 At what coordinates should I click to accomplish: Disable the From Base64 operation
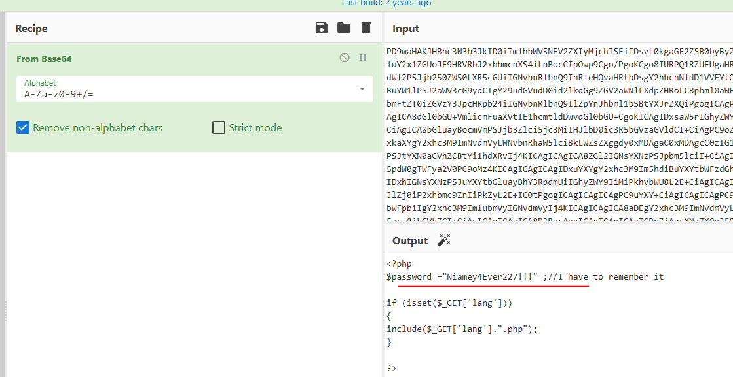[x=345, y=57]
